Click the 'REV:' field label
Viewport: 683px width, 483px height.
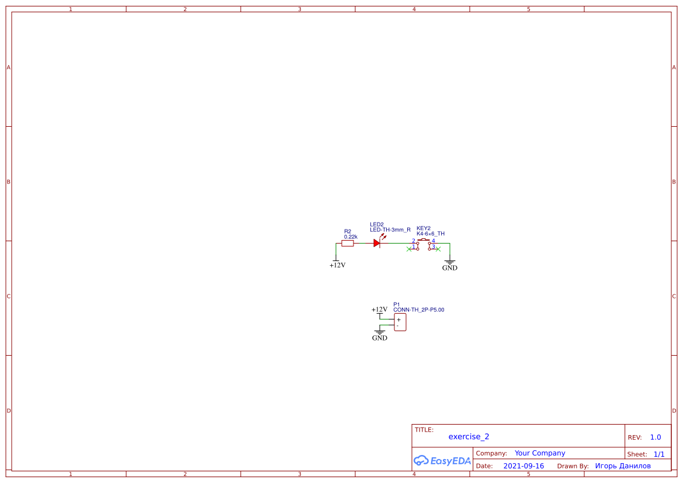(x=635, y=437)
